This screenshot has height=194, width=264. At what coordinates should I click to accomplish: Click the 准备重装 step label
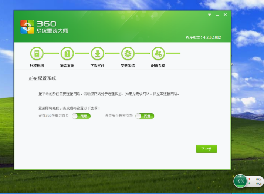[x=67, y=66]
